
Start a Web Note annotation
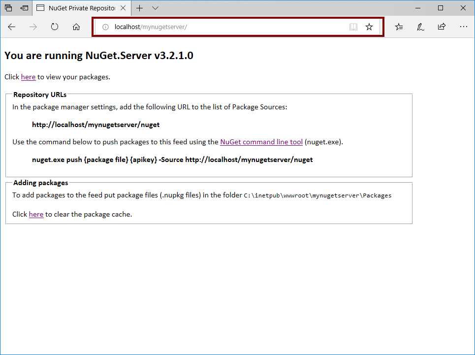(x=420, y=27)
